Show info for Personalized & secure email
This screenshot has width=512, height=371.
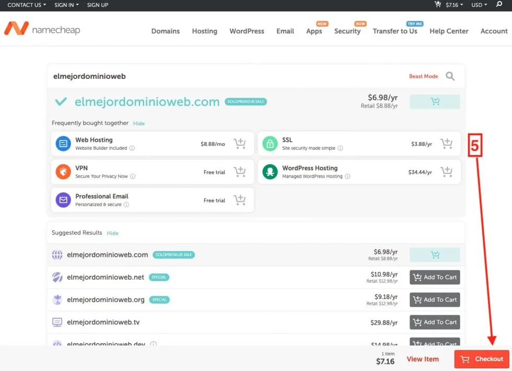126,205
